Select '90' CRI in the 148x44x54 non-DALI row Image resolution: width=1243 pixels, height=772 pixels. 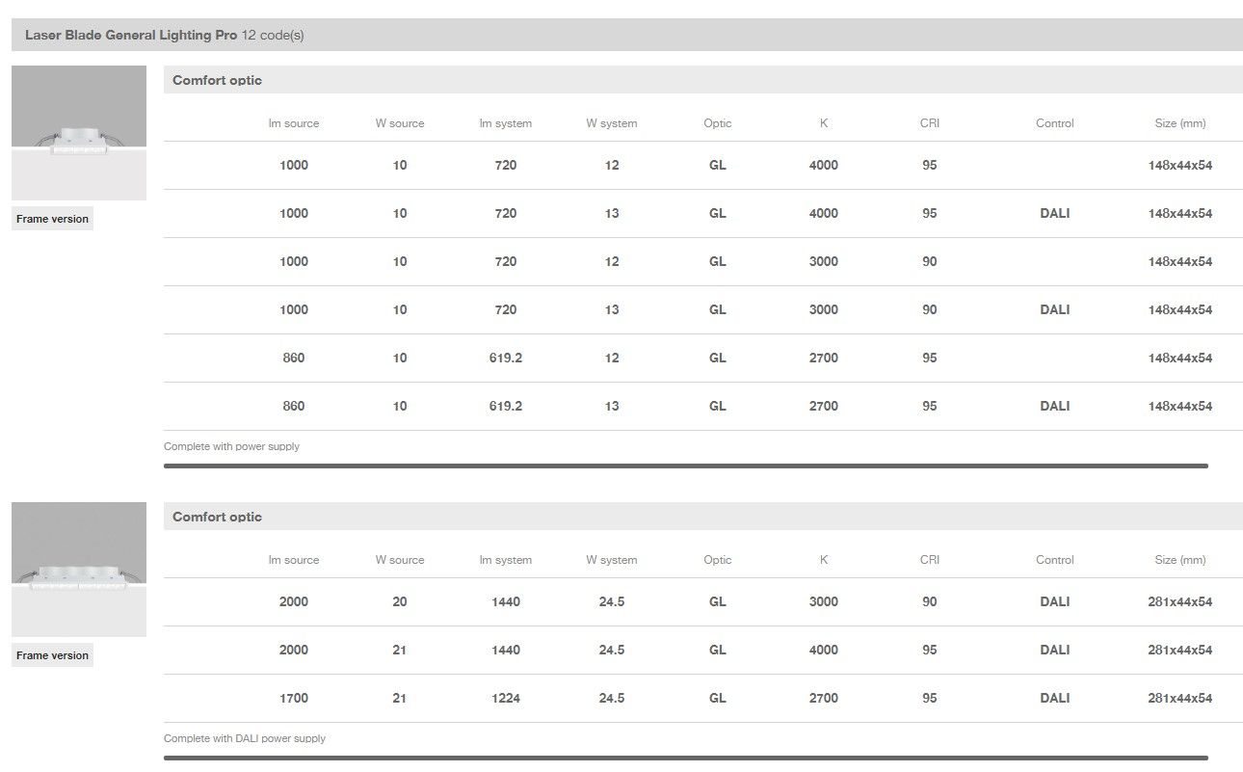pos(930,261)
